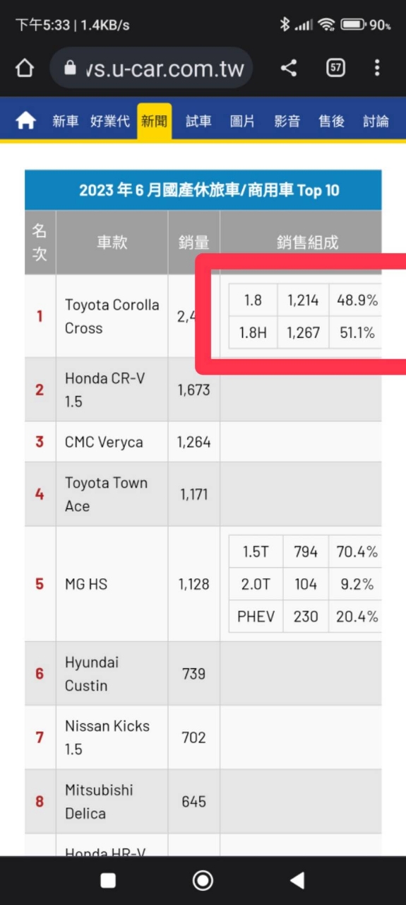Tap the Android back triangle button
The image size is (406, 905).
tap(297, 880)
